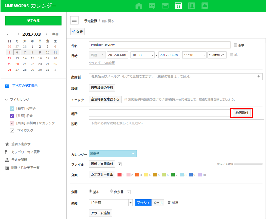Click the 地図添付 button

click(x=242, y=113)
